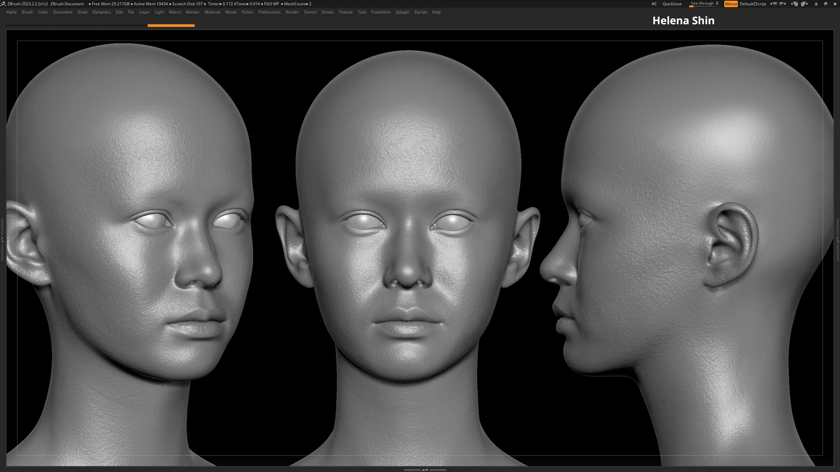Click the ZBrush logo icon in title bar
This screenshot has width=840, height=472.
(3, 4)
